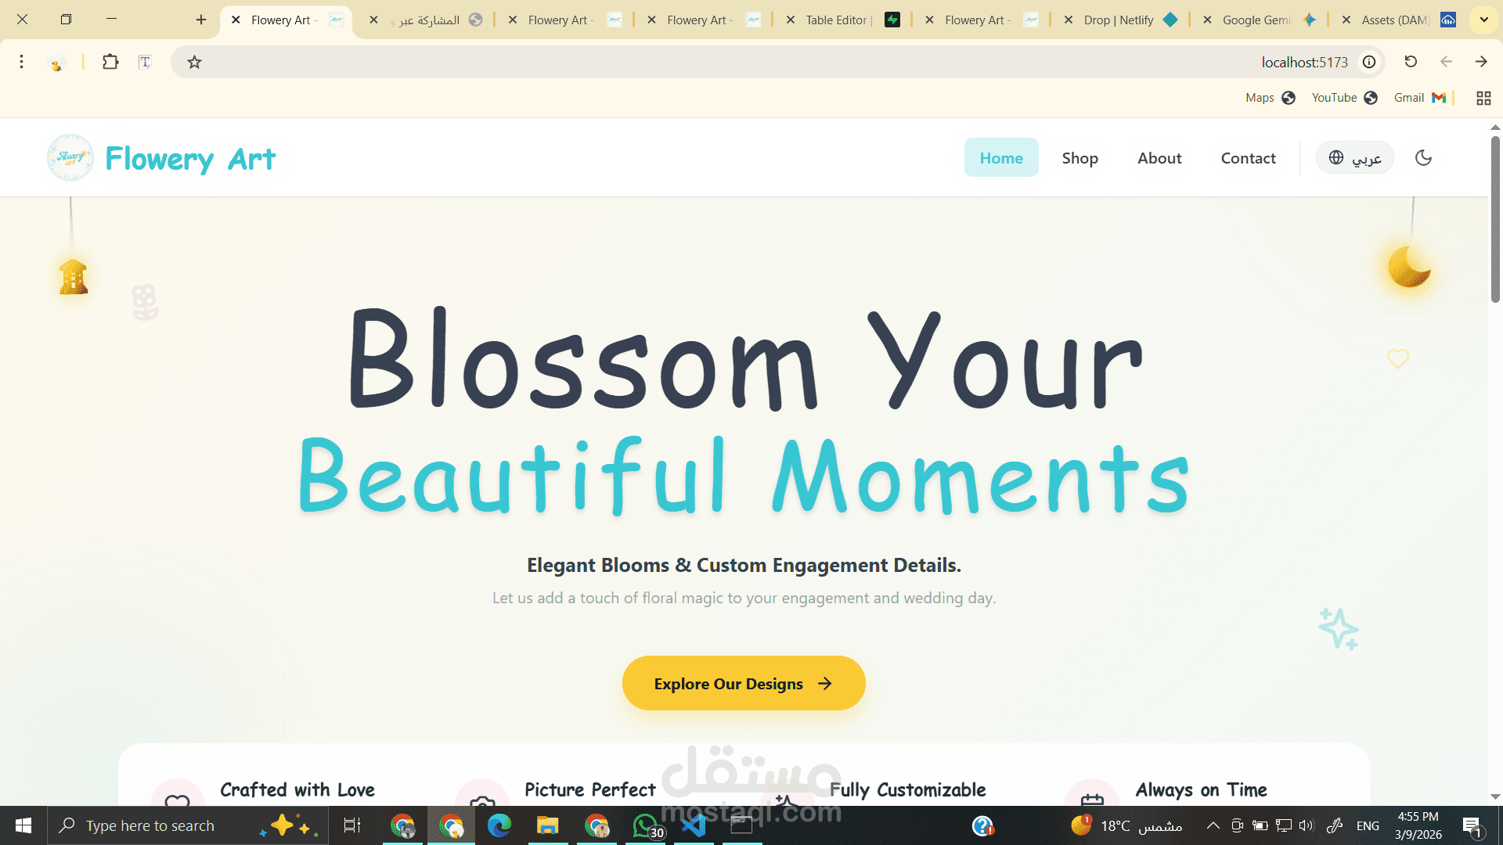Switch to the Table Editor tab
The width and height of the screenshot is (1503, 845).
(x=838, y=20)
